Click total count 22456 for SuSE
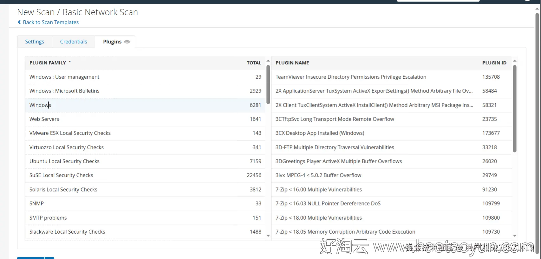This screenshot has height=259, width=541. pos(254,175)
